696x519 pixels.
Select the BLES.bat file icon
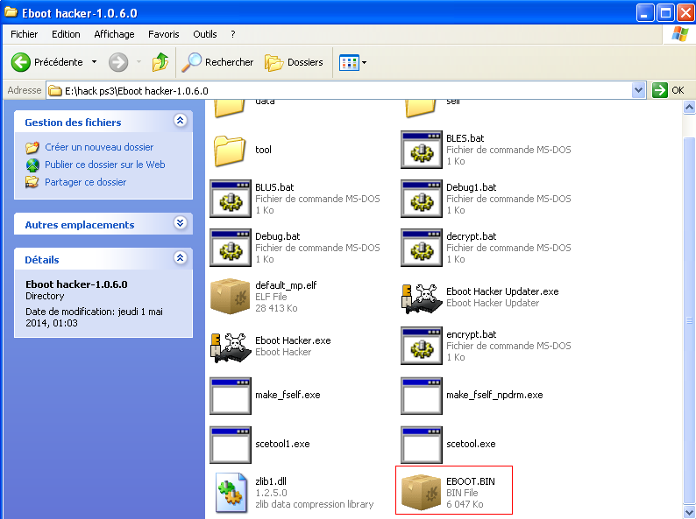[x=422, y=150]
